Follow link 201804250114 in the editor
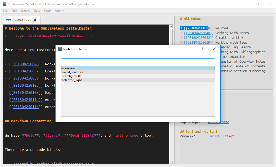The width and height of the screenshot is (276, 167). (26, 100)
